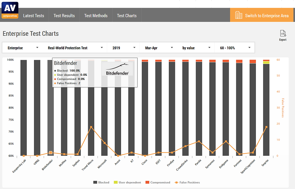
Task: Click the False Positives axis title
Action: 283,108
